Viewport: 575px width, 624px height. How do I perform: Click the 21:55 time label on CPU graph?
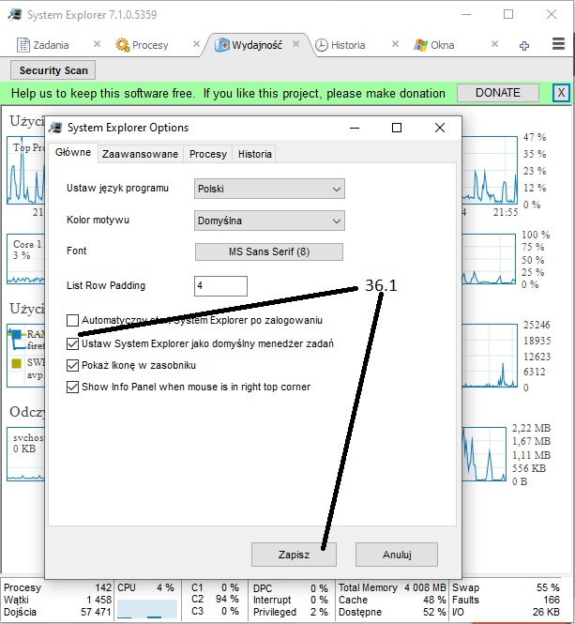[x=506, y=212]
